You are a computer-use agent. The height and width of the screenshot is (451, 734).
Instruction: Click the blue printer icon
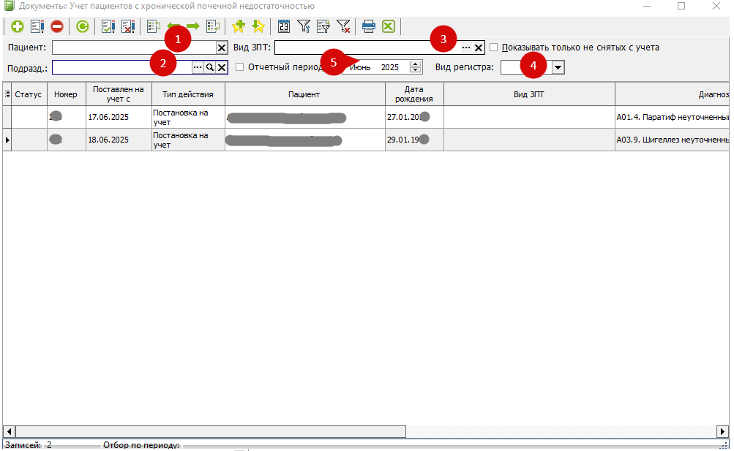[x=369, y=26]
